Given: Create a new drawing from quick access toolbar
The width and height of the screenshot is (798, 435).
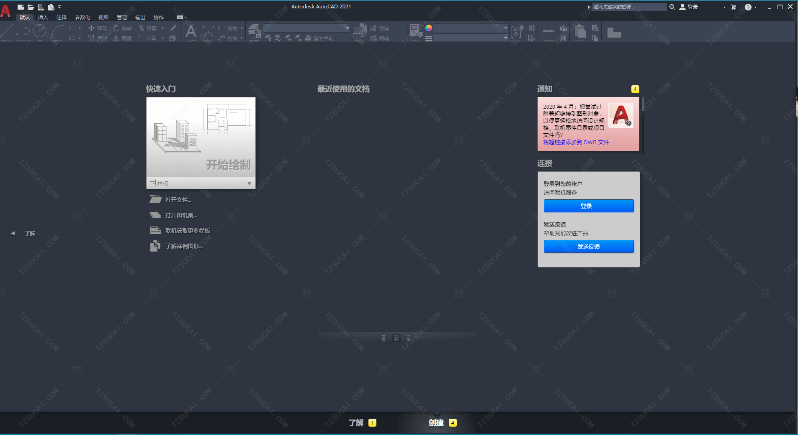Looking at the screenshot, I should pos(21,7).
